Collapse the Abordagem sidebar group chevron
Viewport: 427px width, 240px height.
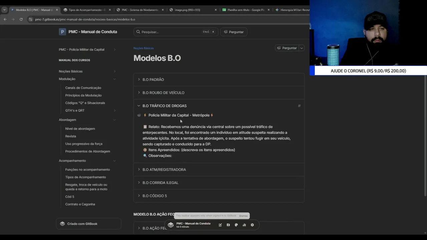(x=114, y=120)
